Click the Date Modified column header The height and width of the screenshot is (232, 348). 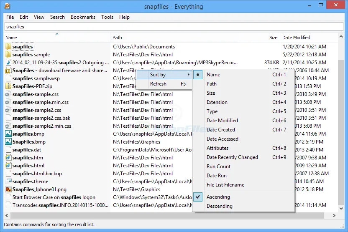[x=309, y=38]
